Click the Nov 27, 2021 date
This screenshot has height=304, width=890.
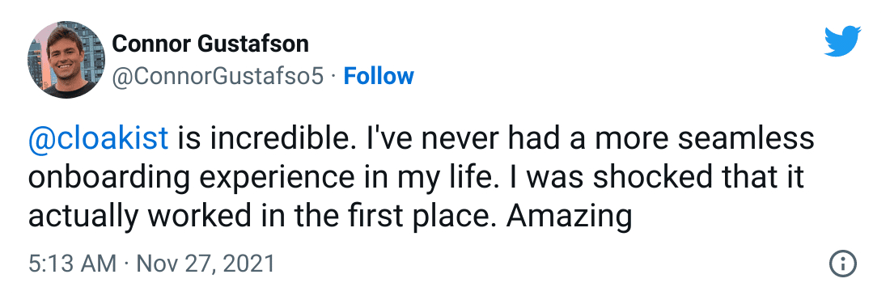[x=206, y=264]
